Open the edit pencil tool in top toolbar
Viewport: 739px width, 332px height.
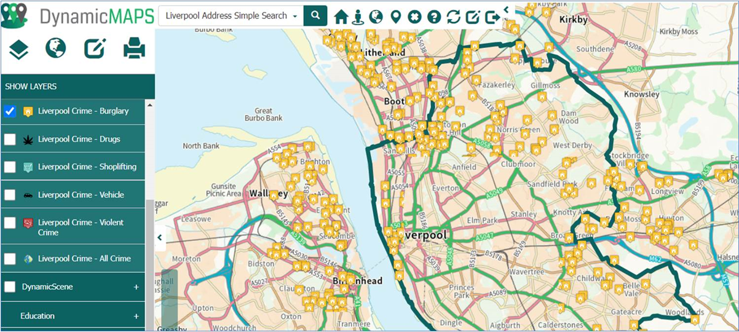coord(473,17)
